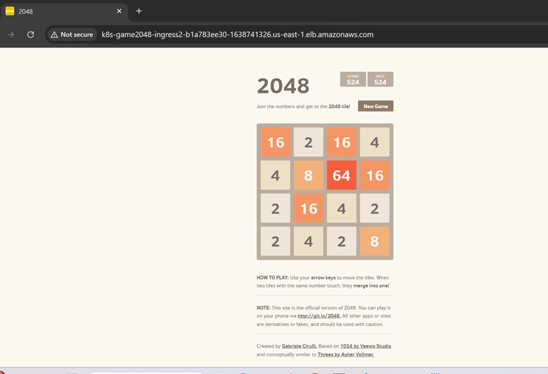Follow the 1024 by Veewo Studio link

[365, 346]
